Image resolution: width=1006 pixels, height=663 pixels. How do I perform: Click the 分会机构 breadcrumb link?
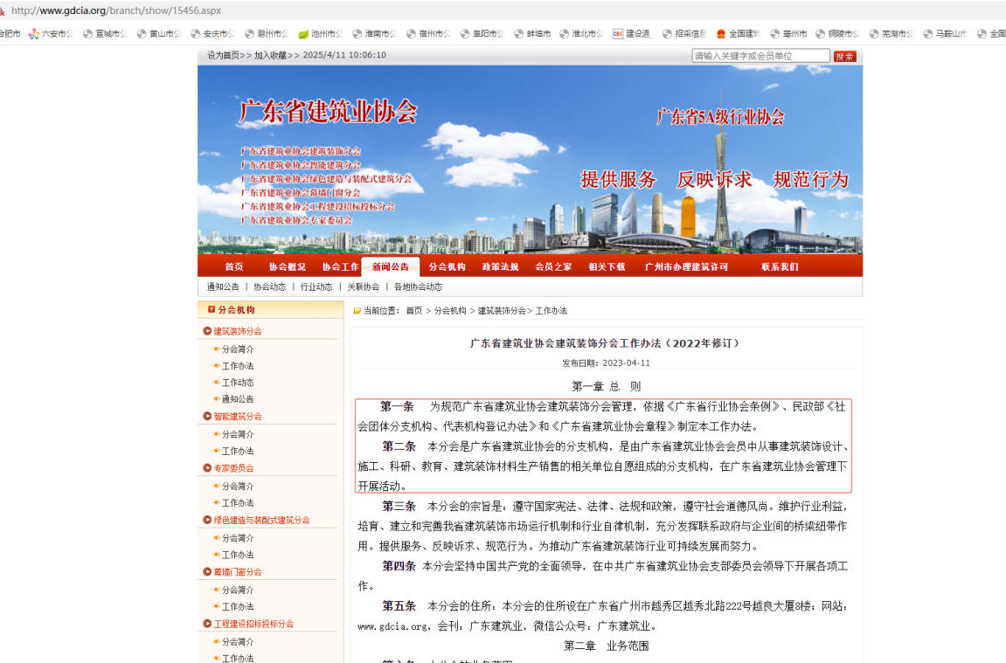click(x=450, y=310)
